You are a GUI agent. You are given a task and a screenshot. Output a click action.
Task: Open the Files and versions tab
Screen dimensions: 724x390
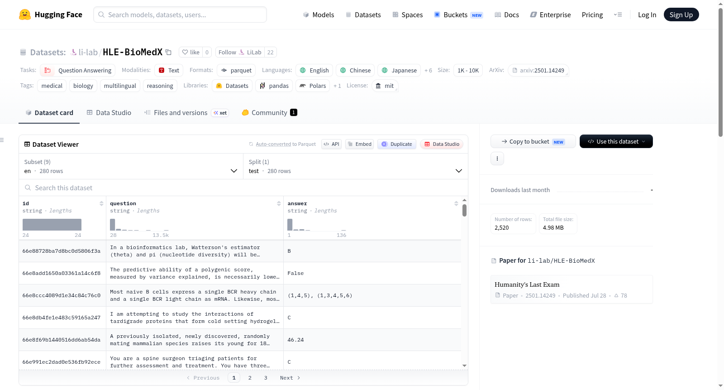(x=186, y=113)
